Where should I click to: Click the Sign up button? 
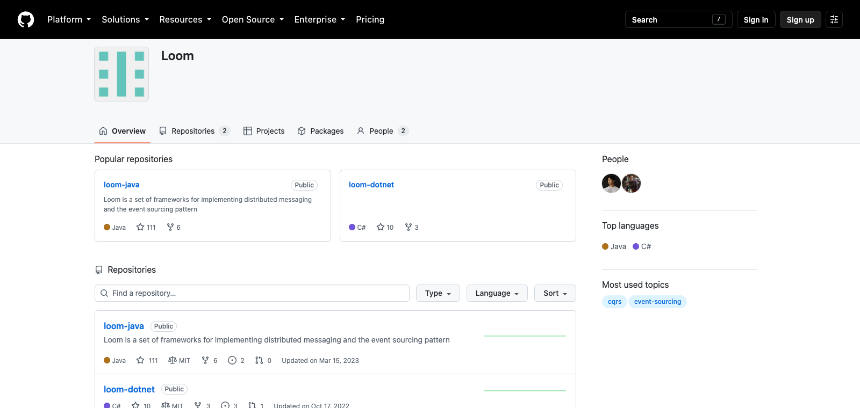[800, 19]
